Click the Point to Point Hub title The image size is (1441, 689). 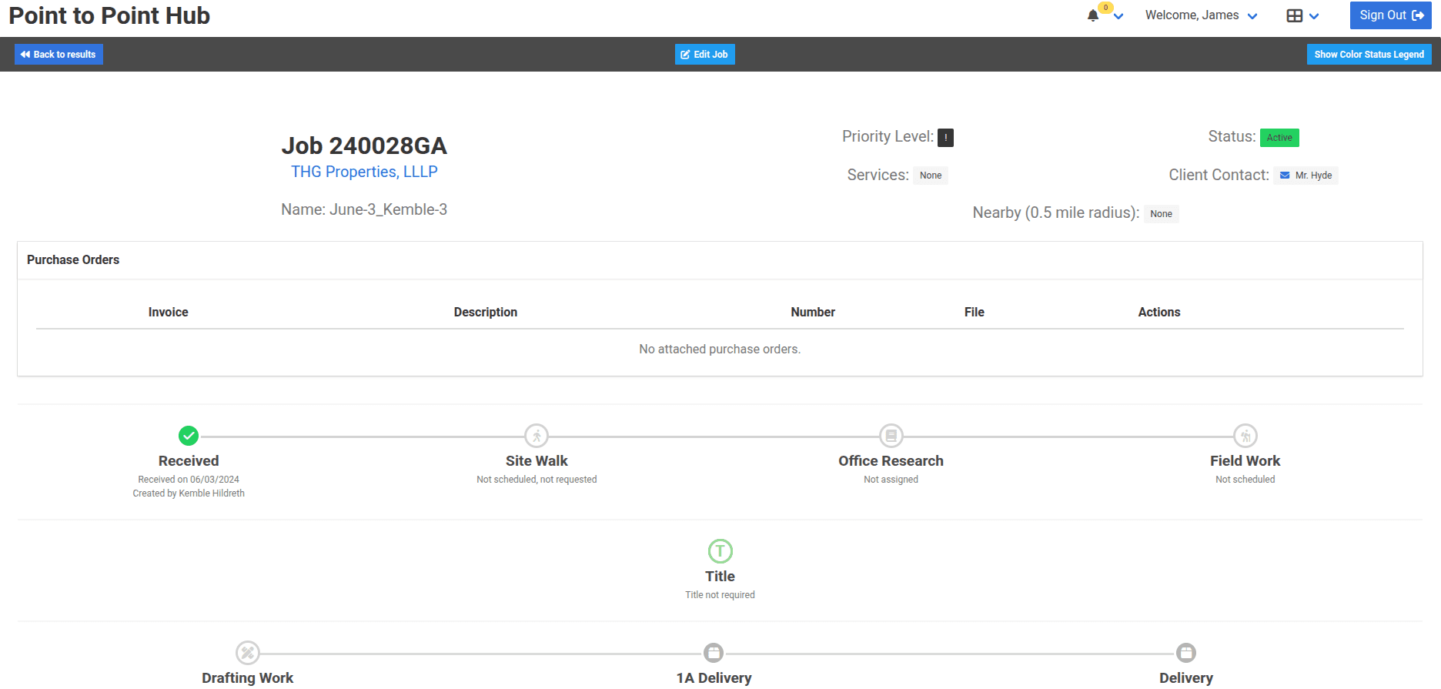tap(109, 15)
